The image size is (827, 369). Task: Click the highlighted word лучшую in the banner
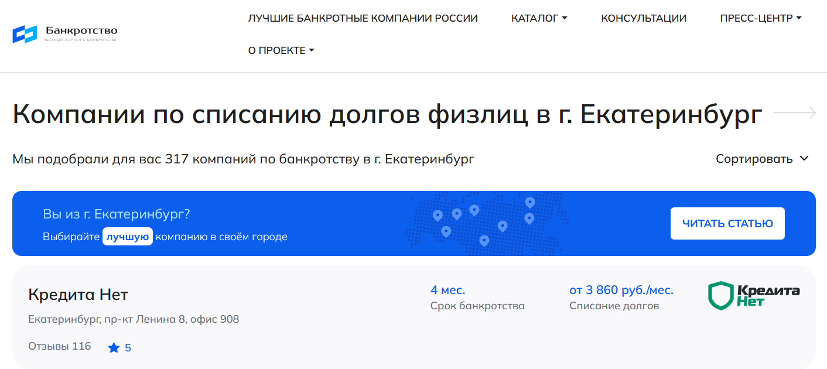pyautogui.click(x=128, y=237)
